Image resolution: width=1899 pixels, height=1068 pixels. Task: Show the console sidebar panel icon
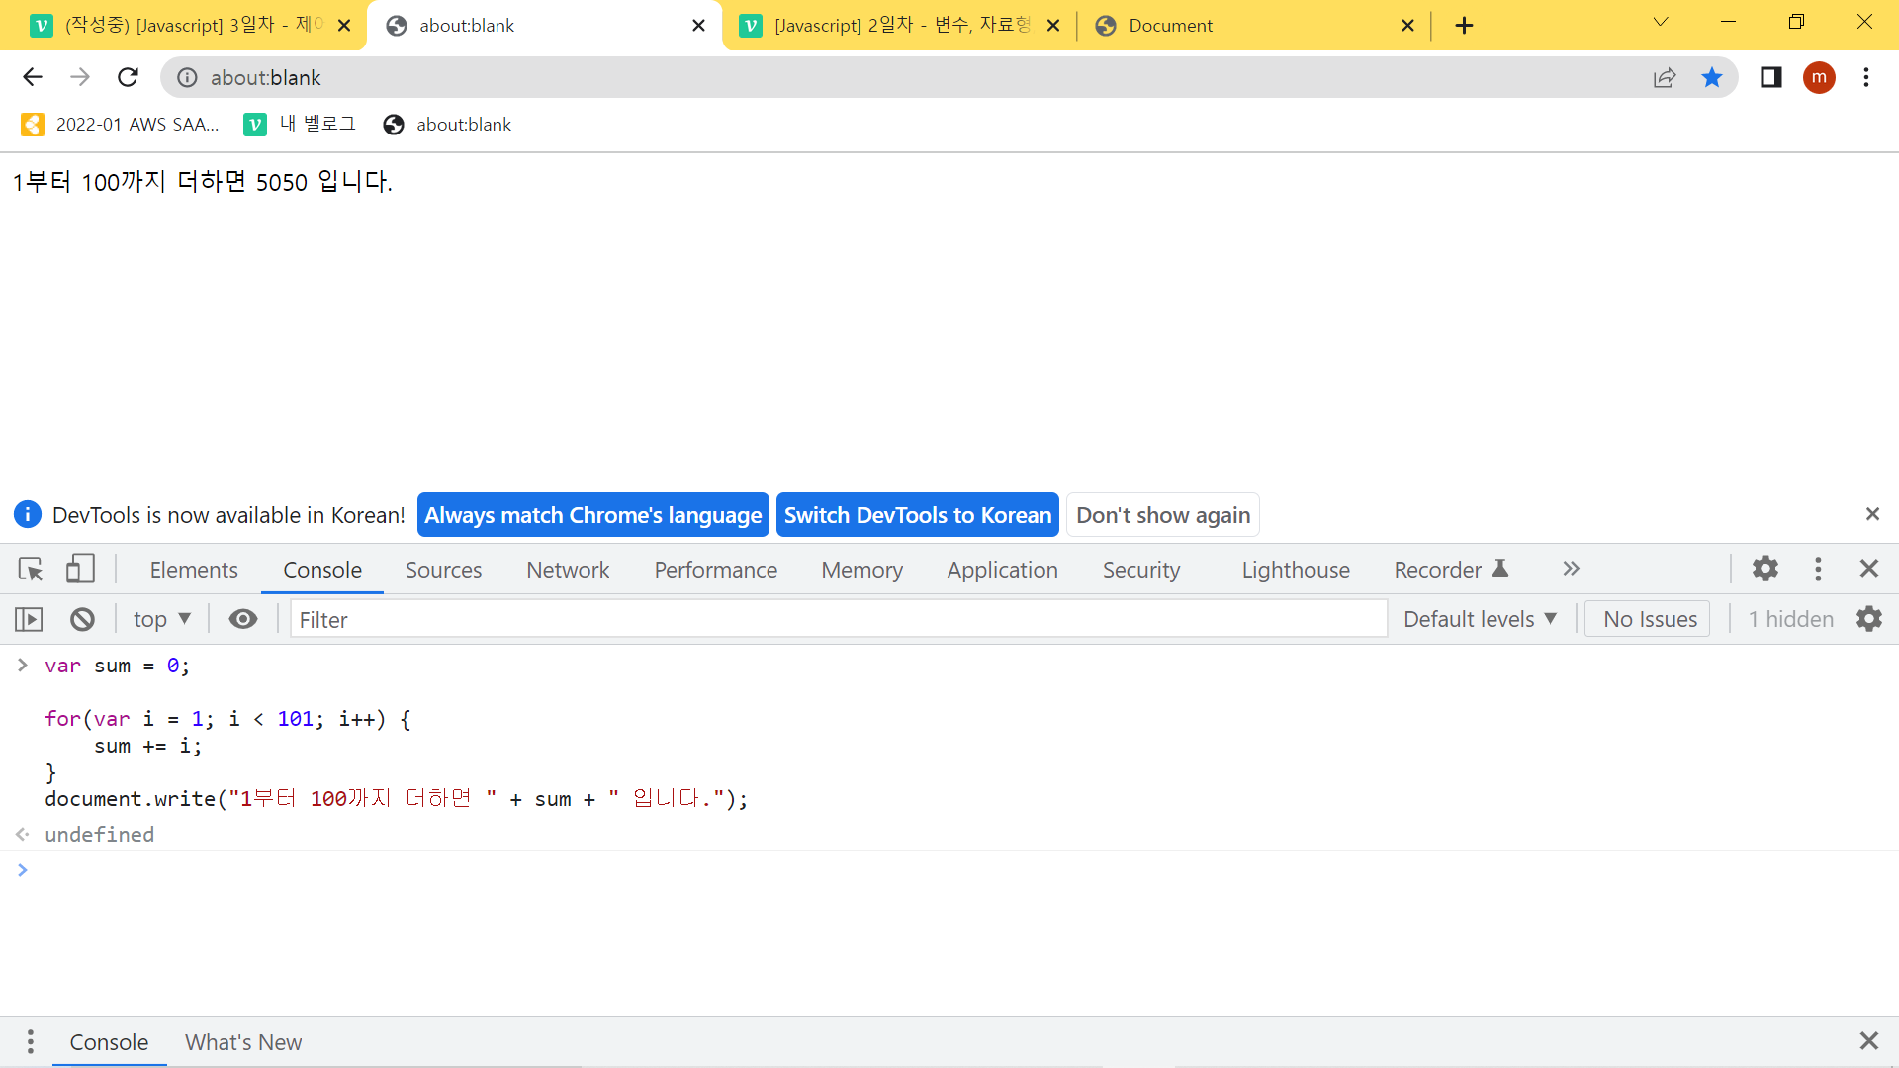pos(29,619)
